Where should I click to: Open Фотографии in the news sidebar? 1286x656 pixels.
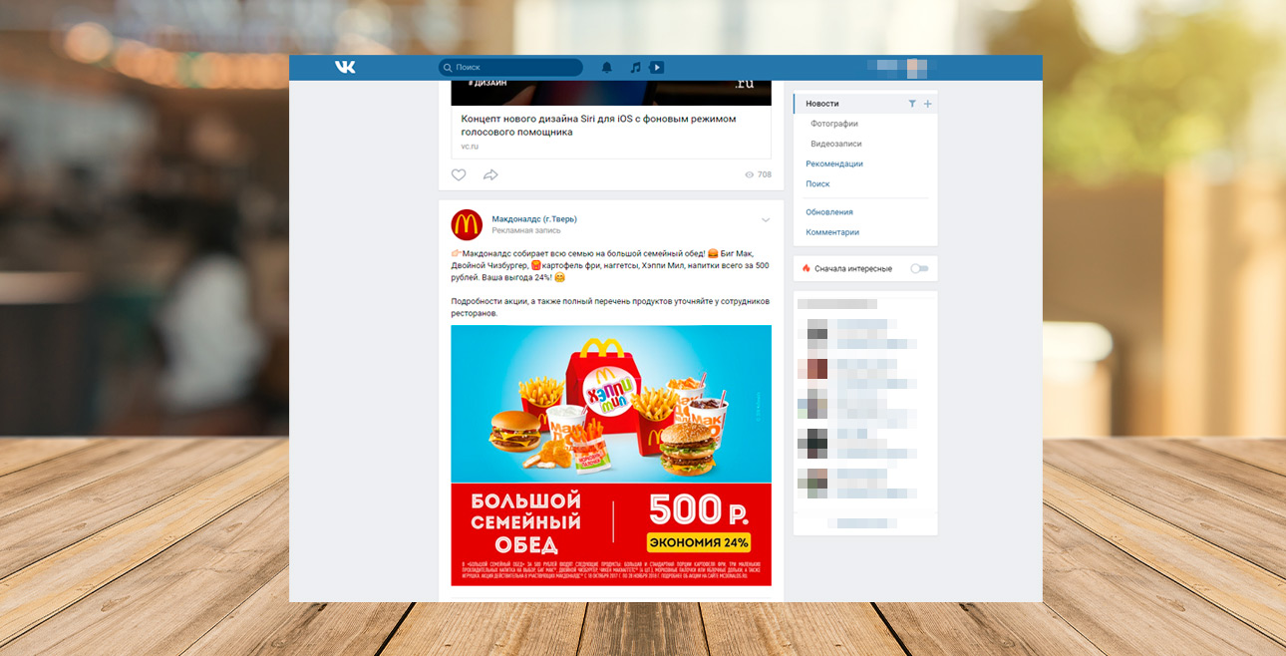(x=834, y=124)
